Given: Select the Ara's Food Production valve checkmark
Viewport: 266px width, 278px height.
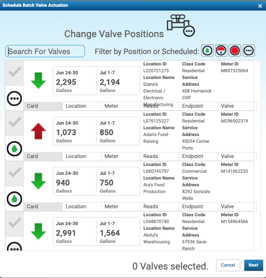Looking at the screenshot, I should click(x=15, y=173).
